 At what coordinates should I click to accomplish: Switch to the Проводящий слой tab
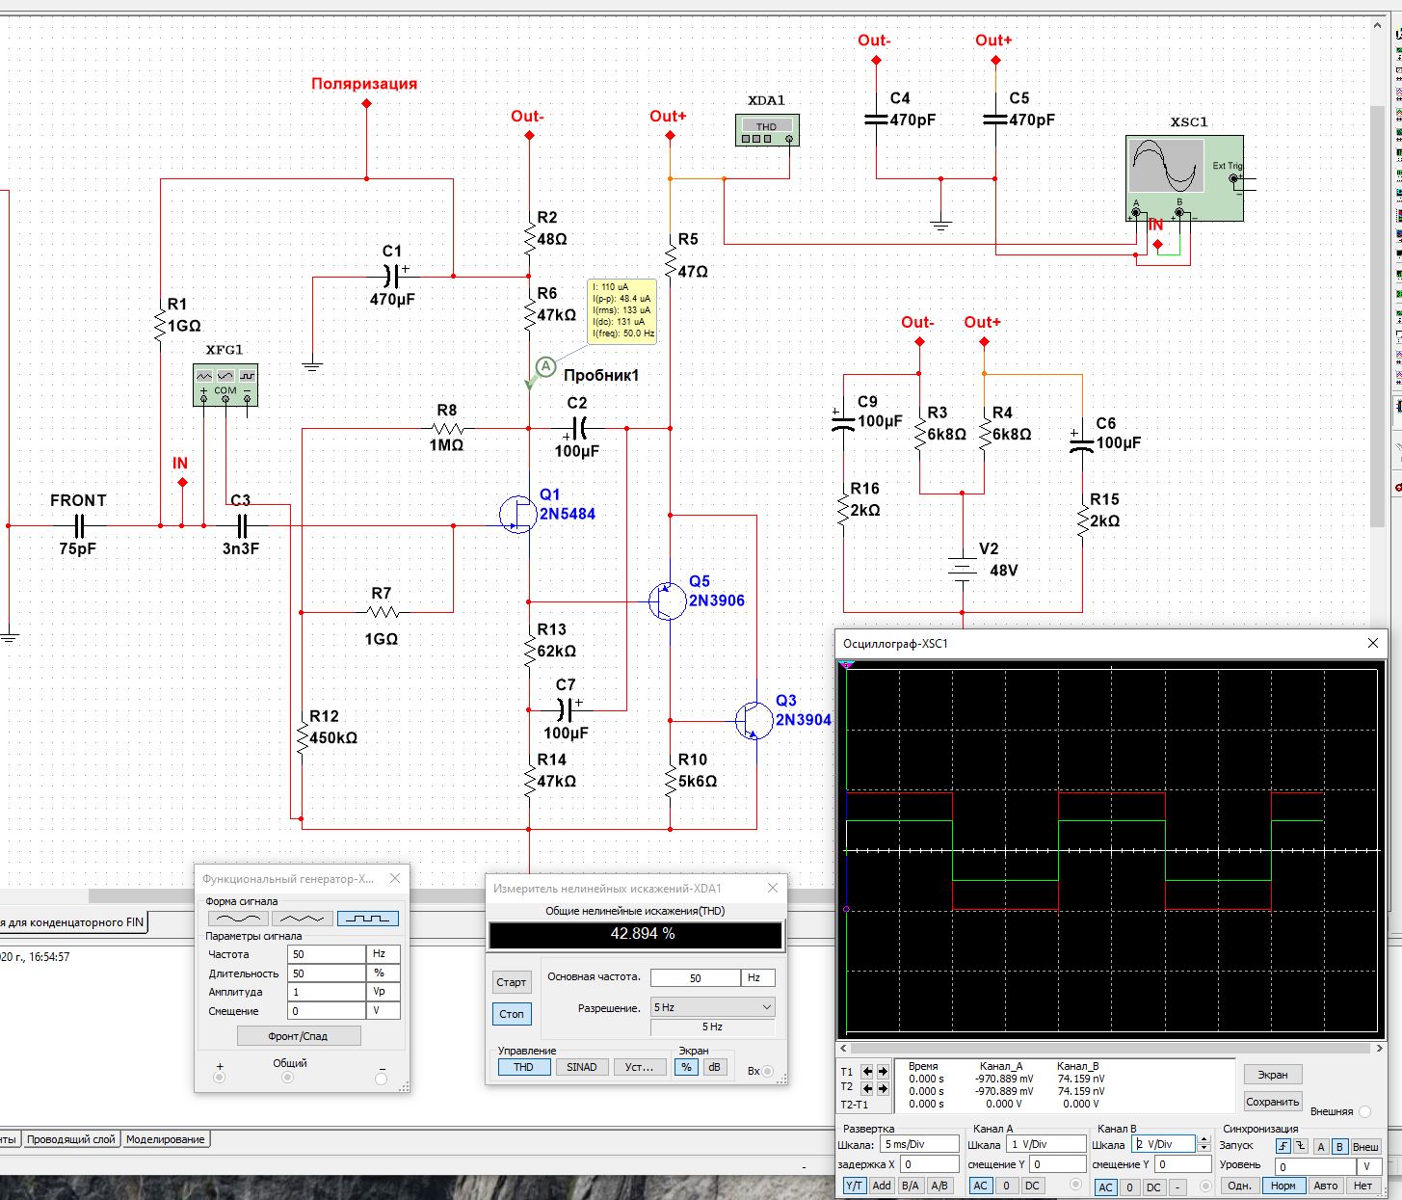(x=71, y=1139)
